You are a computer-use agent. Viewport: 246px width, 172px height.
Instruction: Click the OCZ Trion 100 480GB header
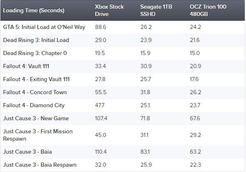pyautogui.click(x=208, y=10)
